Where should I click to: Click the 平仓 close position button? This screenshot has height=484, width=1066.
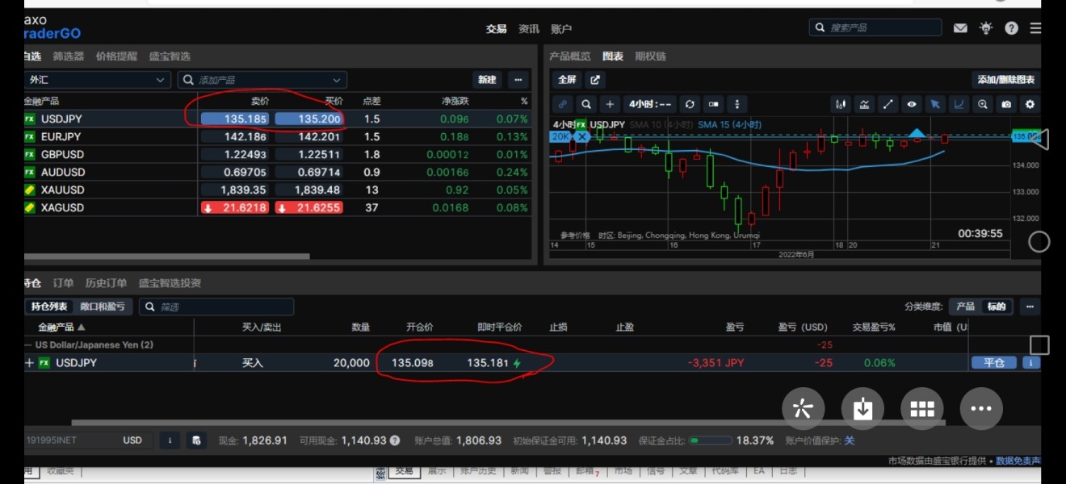tap(993, 363)
